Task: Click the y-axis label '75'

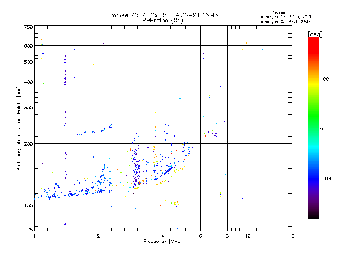Action: tap(30, 230)
